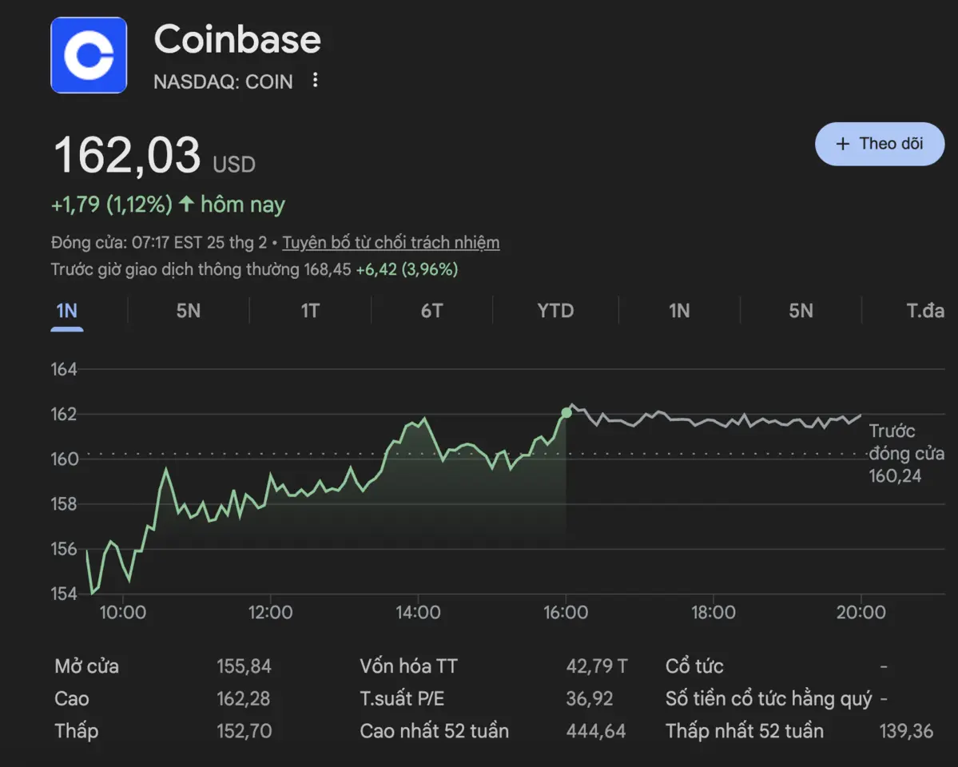Screen dimensions: 958x767
Task: Select the 1T chart period tab
Action: 310,311
